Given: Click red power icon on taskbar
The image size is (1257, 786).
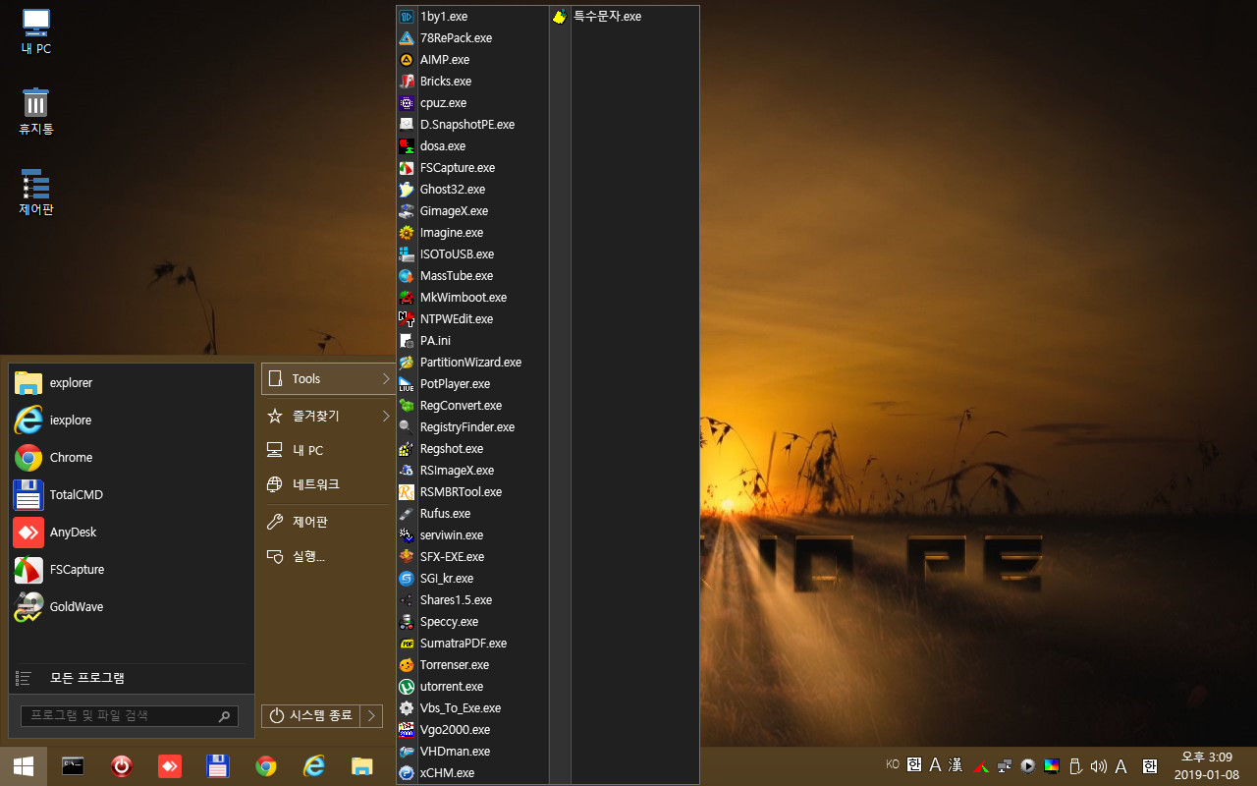Looking at the screenshot, I should tap(121, 766).
